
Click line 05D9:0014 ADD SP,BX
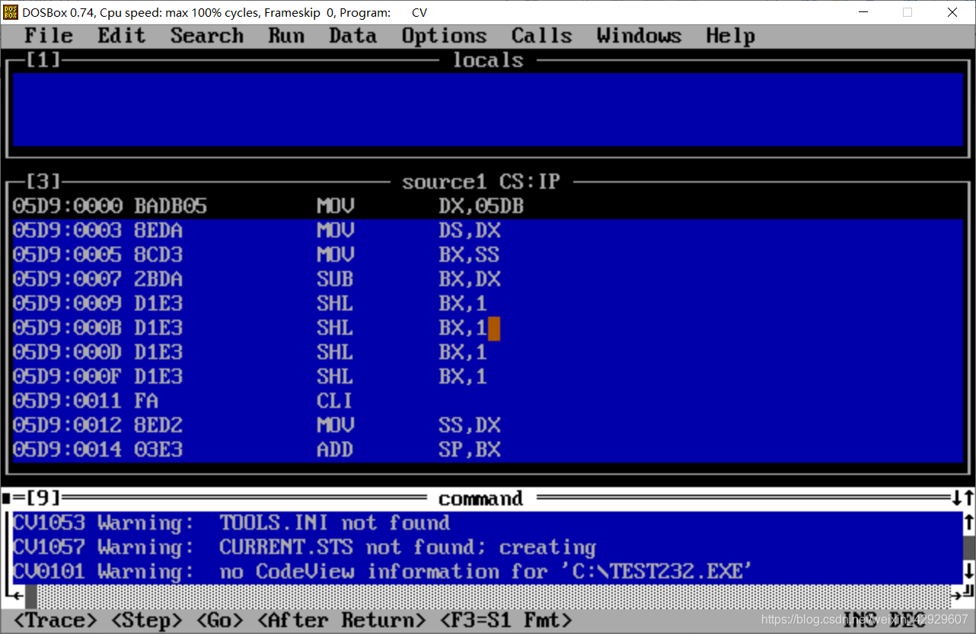(487, 450)
